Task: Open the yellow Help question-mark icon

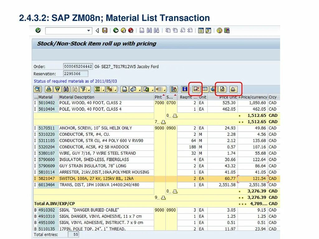Action: click(219, 30)
